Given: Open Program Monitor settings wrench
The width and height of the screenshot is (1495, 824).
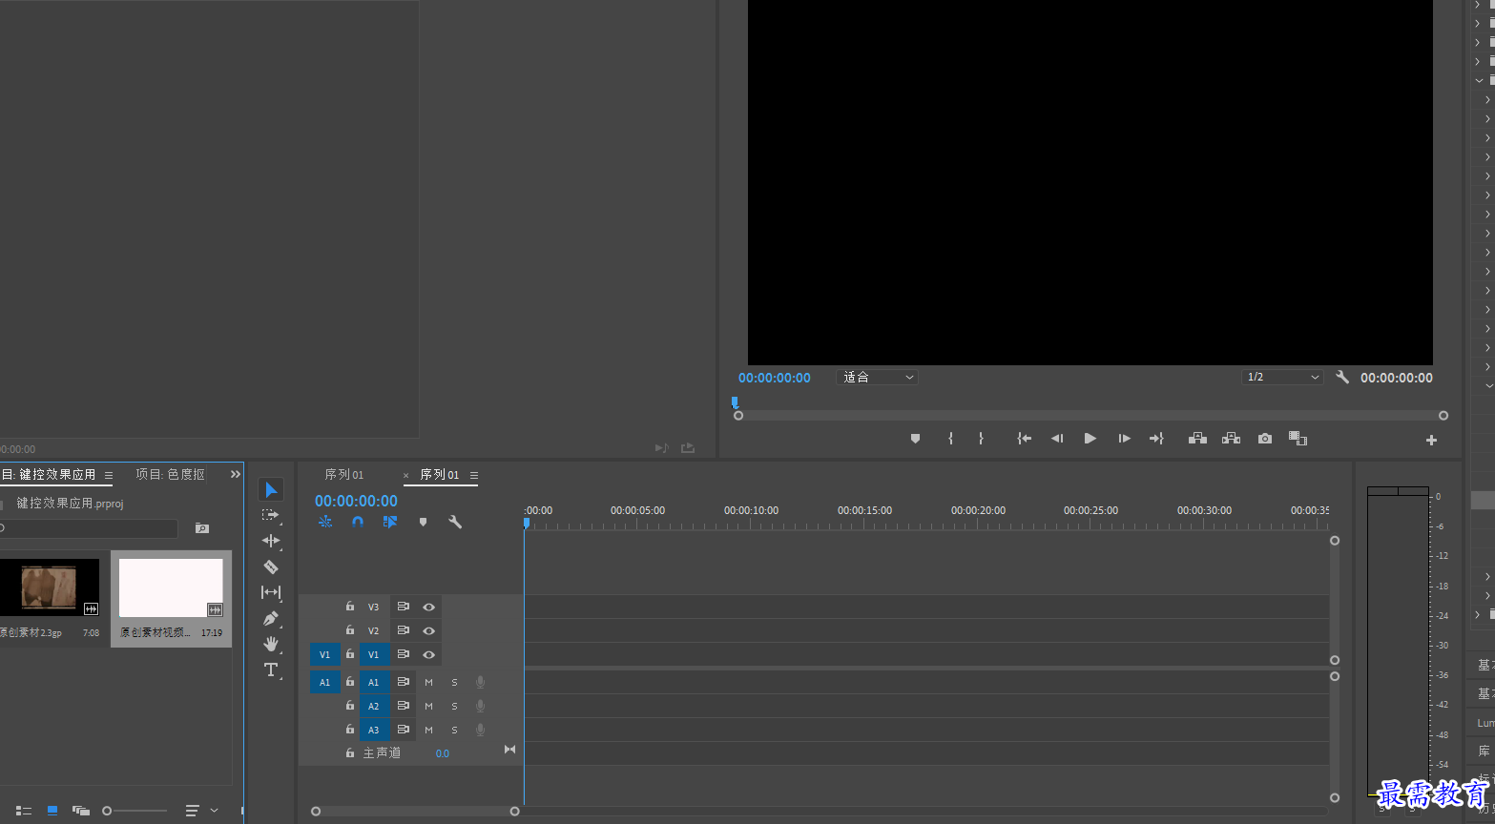Looking at the screenshot, I should tap(1342, 377).
